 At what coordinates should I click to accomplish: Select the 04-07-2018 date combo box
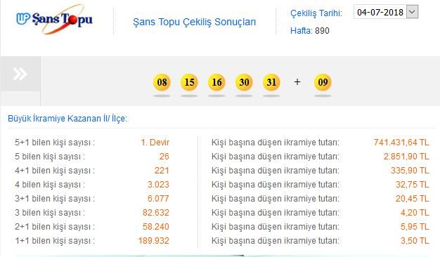(x=386, y=12)
